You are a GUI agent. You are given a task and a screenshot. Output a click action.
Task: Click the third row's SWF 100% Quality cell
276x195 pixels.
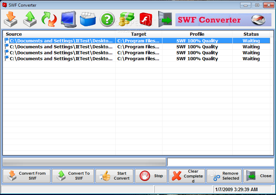click(197, 53)
